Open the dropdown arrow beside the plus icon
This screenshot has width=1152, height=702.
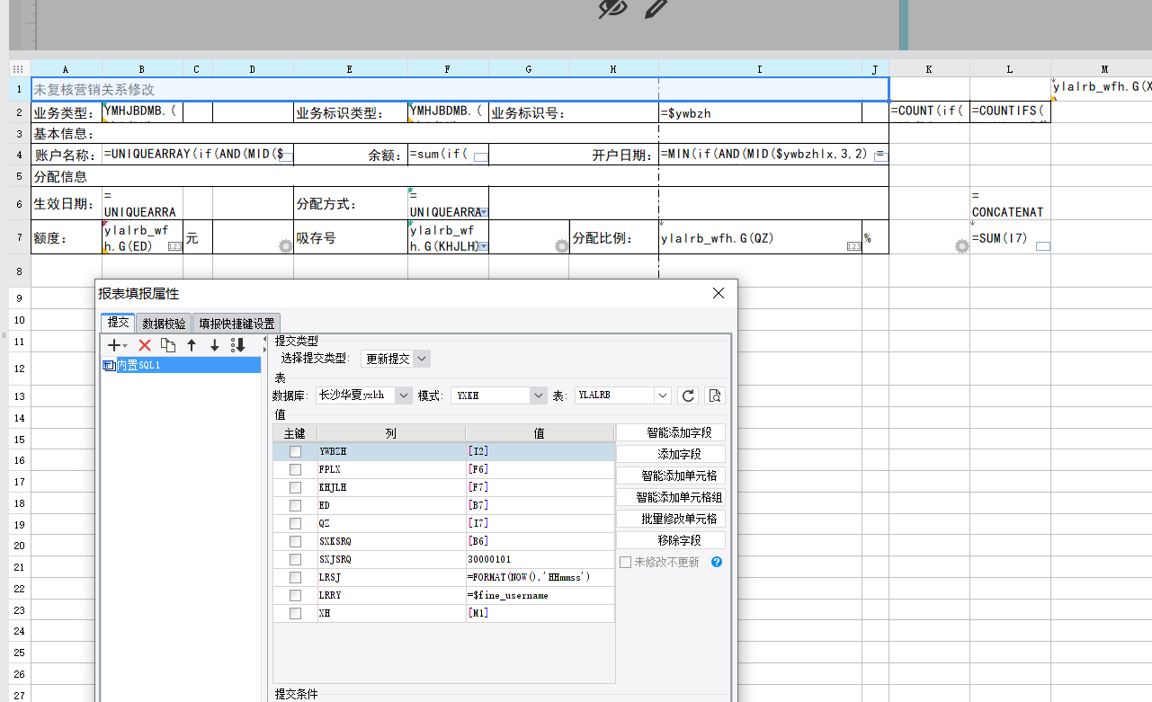tap(125, 346)
